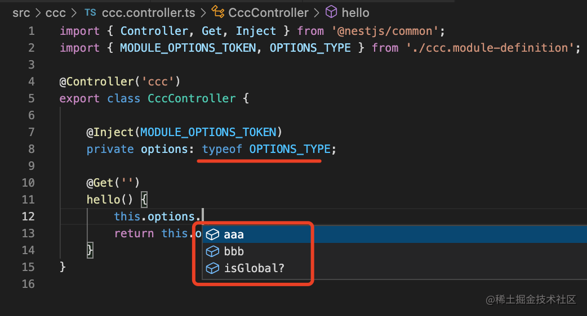Select isGlobal? from the autocomplete list
587x316 pixels.
(x=254, y=268)
